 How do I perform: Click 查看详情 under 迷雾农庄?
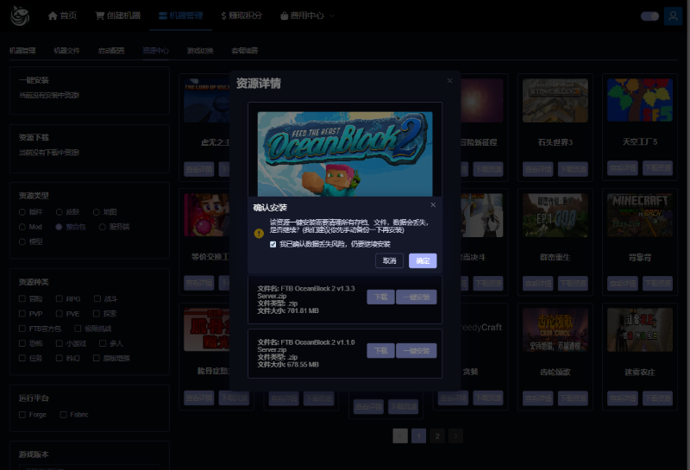(x=622, y=398)
